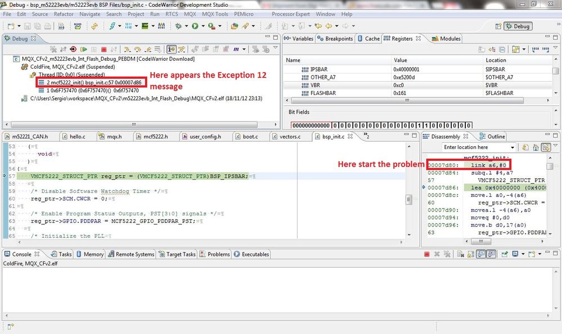Open the Run button dropdown arrow
562x334 pixels.
click(x=203, y=26)
